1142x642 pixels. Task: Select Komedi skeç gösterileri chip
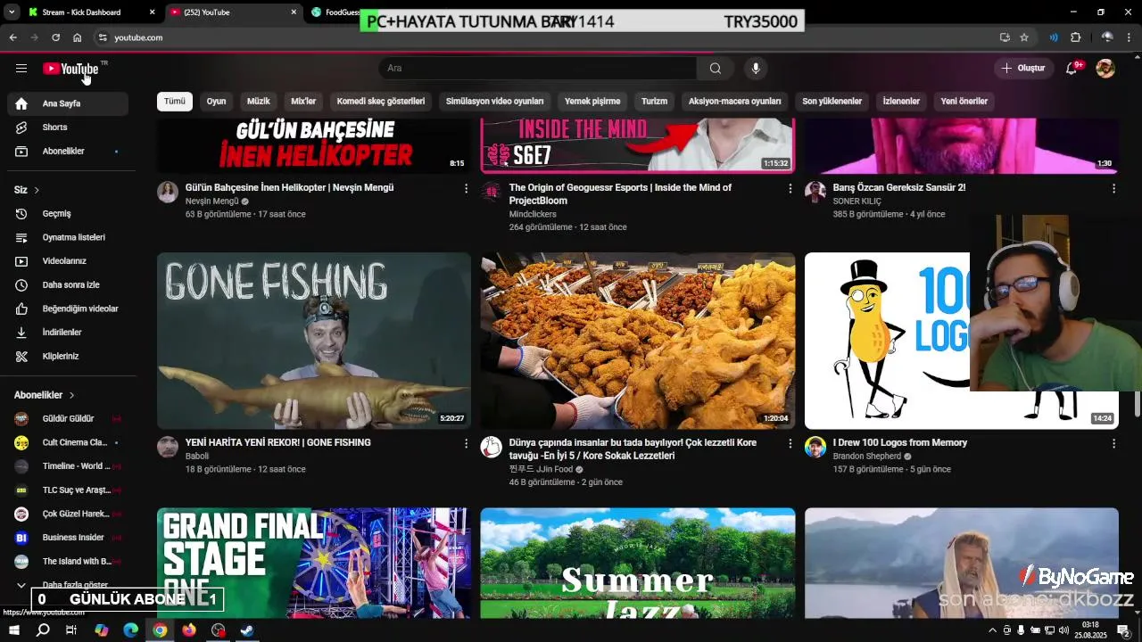click(381, 101)
